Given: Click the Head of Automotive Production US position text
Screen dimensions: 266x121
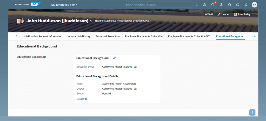Looking at the screenshot, I should click(123, 21).
